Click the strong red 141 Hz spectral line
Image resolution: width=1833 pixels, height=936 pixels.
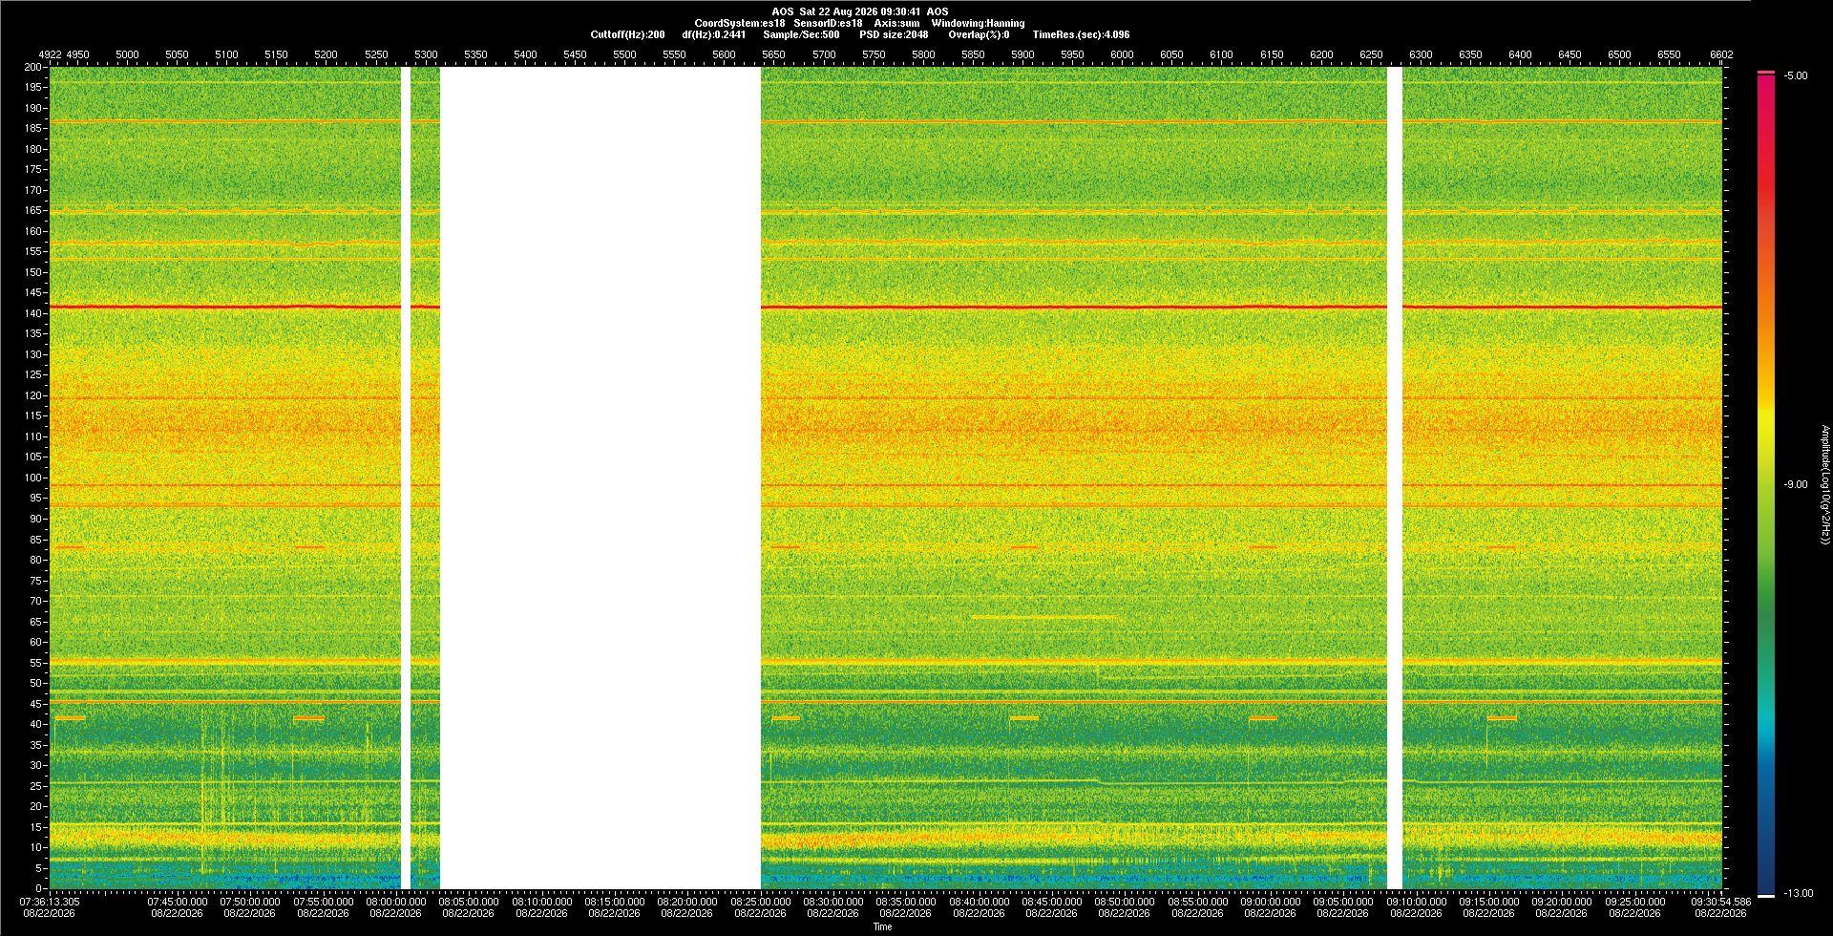[1073, 307]
